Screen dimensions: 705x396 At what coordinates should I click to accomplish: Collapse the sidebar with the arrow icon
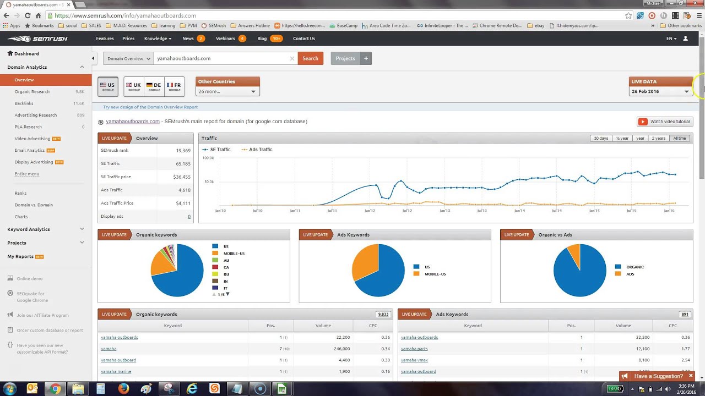tap(93, 58)
